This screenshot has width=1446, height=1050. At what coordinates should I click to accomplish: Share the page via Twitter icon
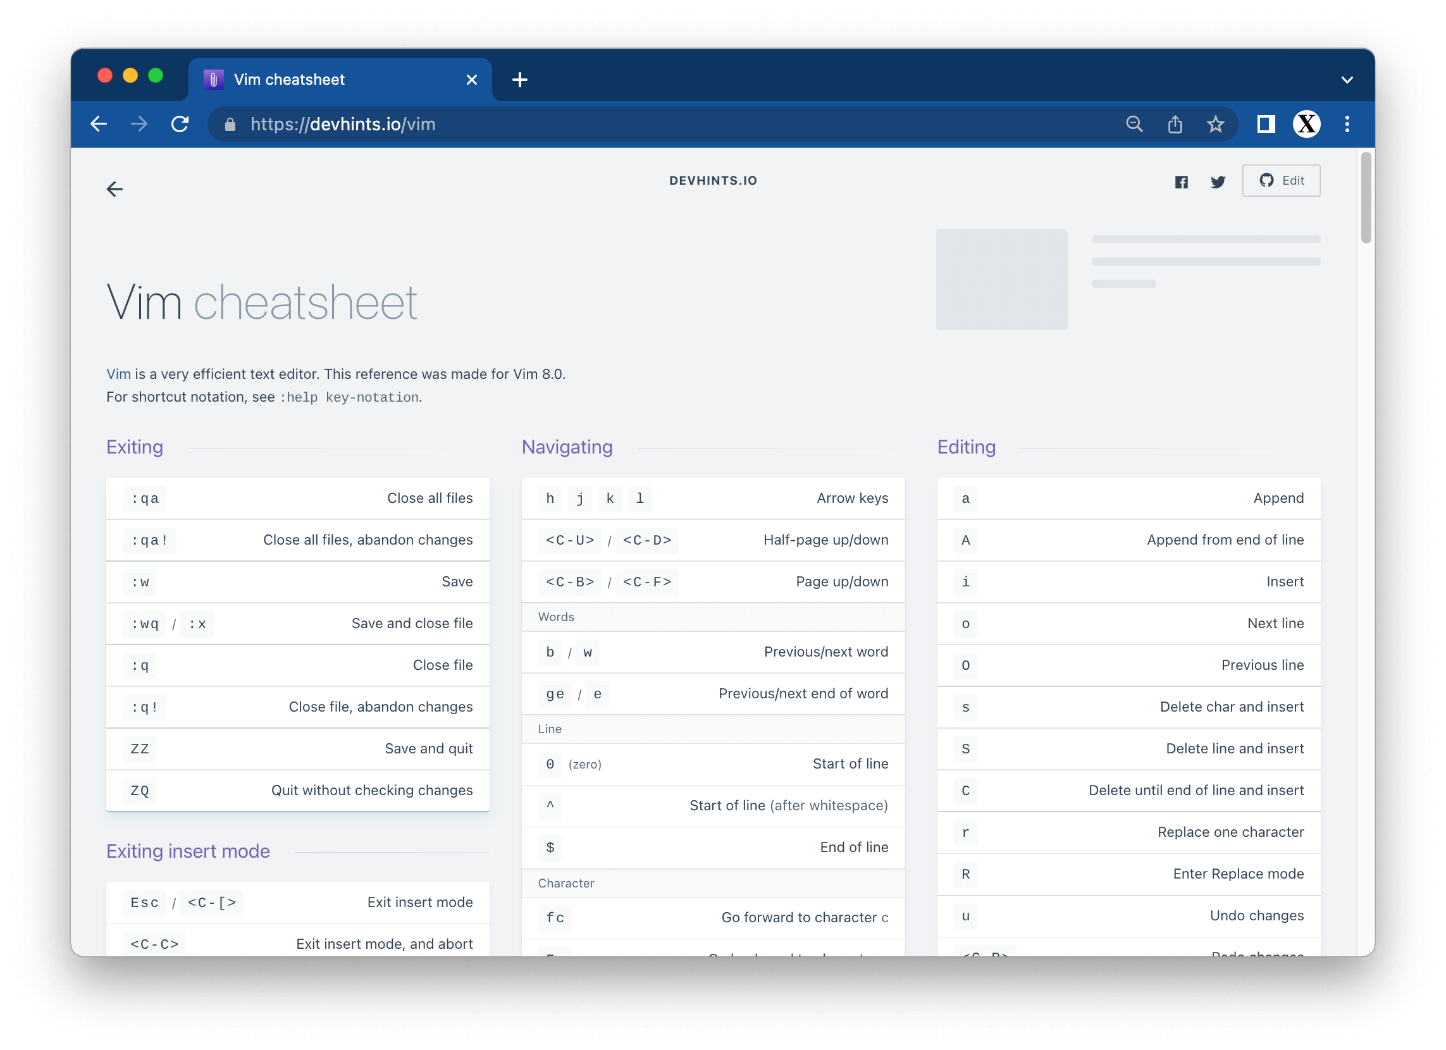(x=1218, y=182)
